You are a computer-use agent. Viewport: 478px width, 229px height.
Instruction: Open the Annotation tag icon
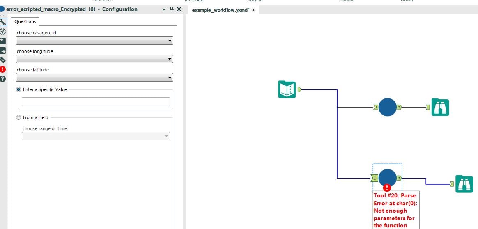point(3,60)
